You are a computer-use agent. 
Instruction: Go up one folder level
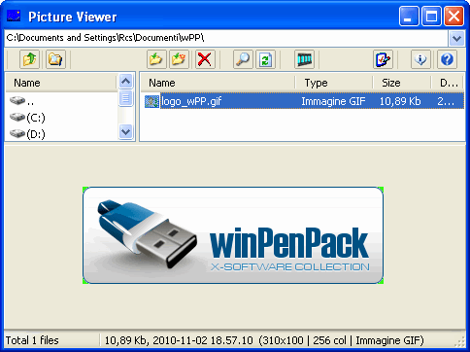click(x=29, y=59)
